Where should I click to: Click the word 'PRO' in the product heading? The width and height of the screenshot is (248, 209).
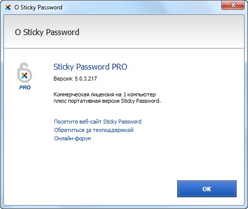[119, 67]
